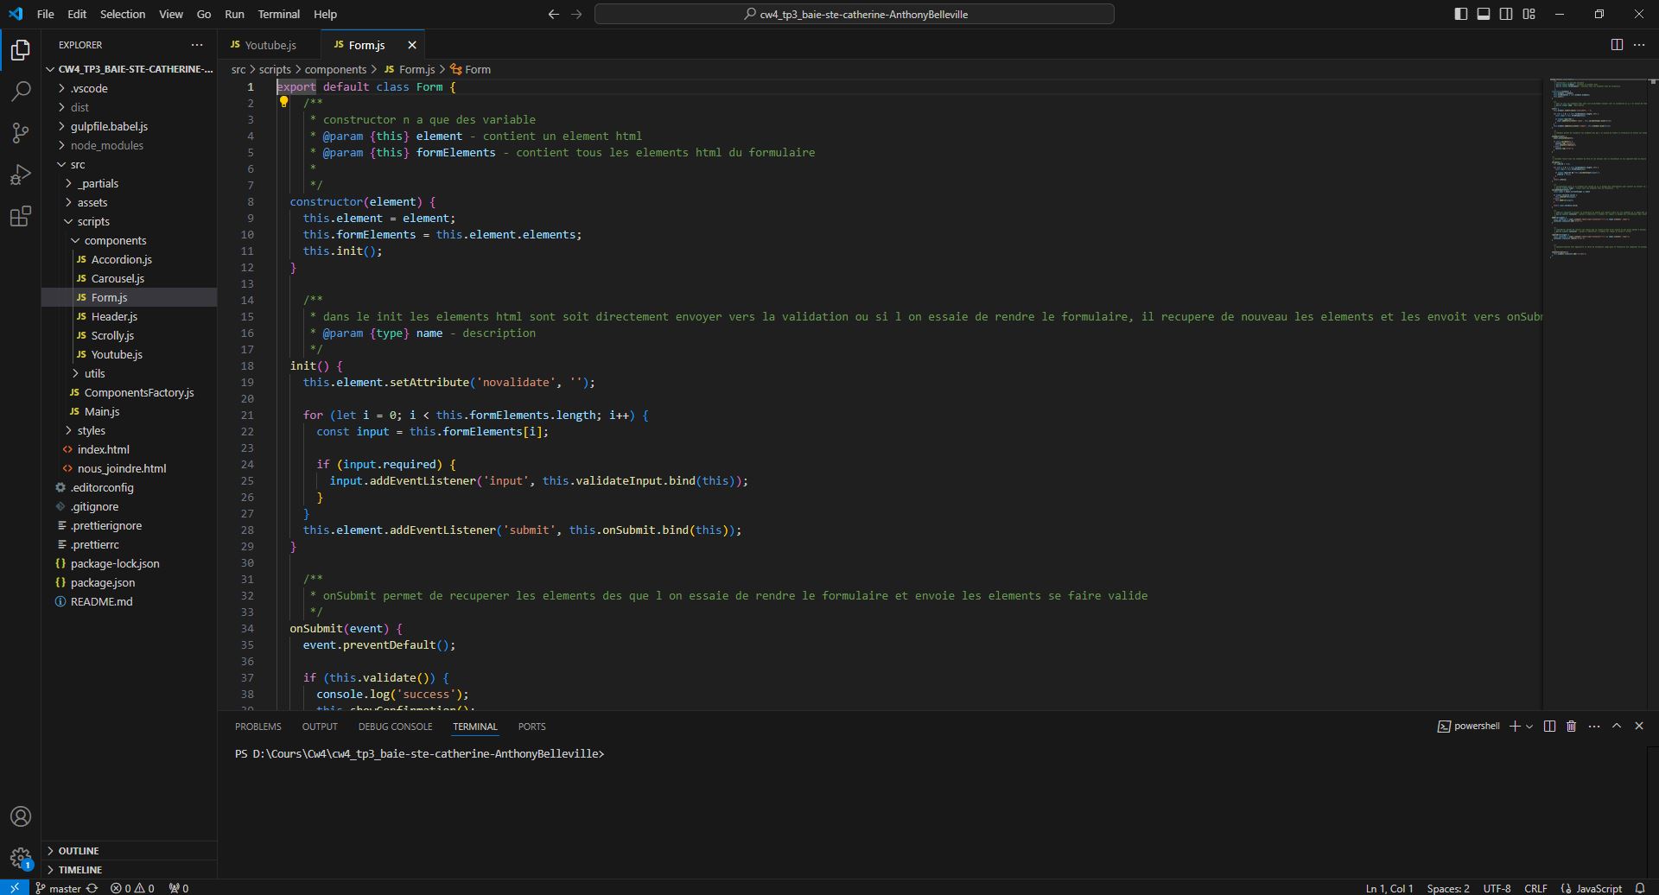
Task: Change CRLF end of line sequence
Action: tap(1535, 888)
